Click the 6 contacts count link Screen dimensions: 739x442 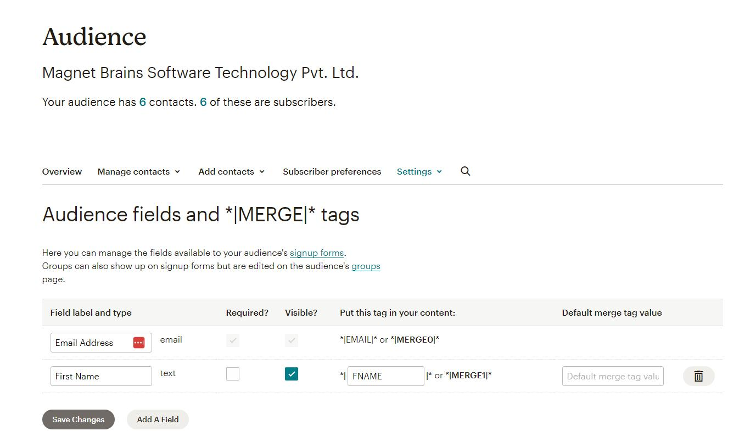click(143, 102)
